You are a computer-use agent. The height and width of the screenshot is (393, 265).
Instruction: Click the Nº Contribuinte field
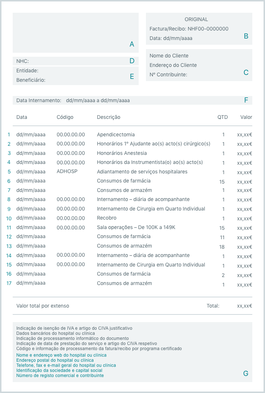[x=168, y=75]
